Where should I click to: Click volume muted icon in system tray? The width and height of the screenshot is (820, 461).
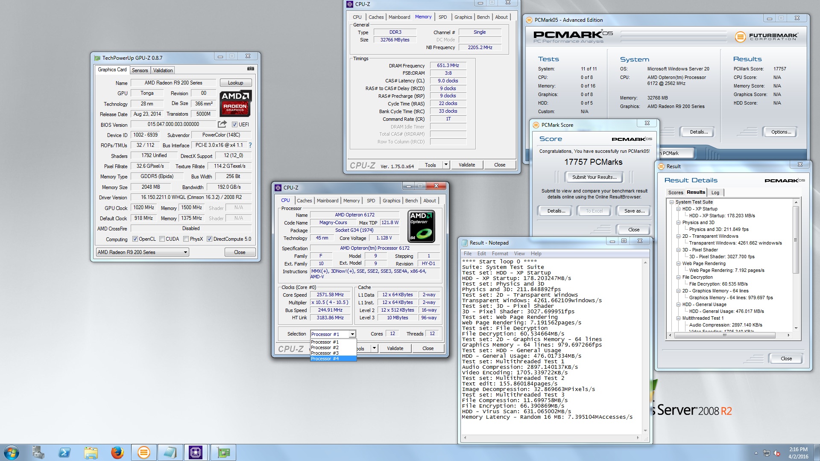click(x=777, y=453)
